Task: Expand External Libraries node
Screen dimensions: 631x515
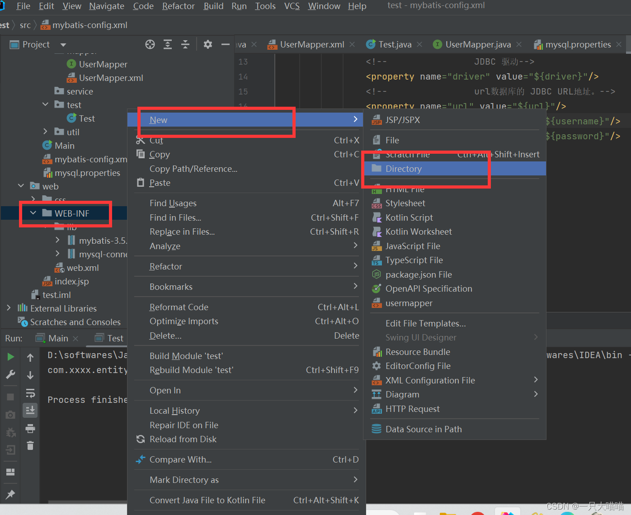Action: click(x=9, y=308)
